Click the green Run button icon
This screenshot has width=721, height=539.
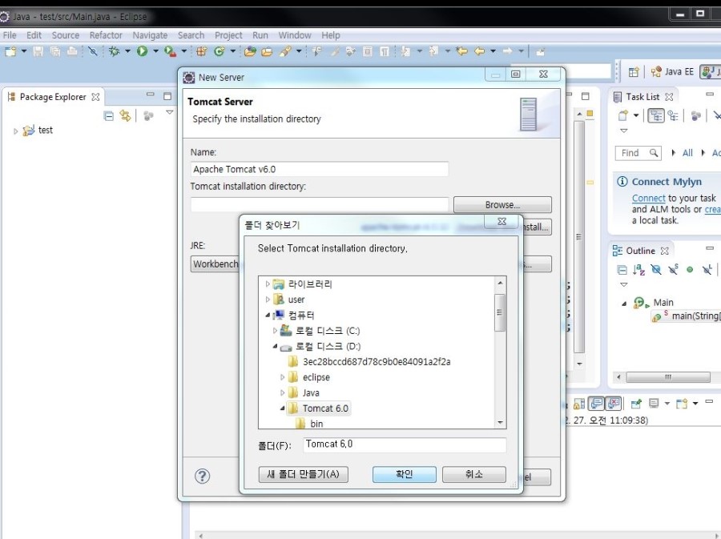coord(142,51)
